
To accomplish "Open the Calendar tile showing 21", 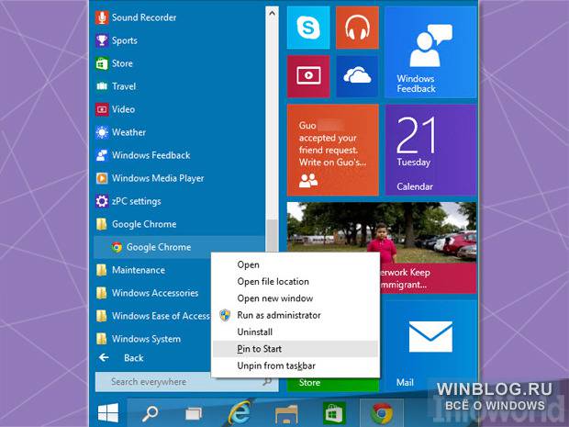I will [x=430, y=150].
